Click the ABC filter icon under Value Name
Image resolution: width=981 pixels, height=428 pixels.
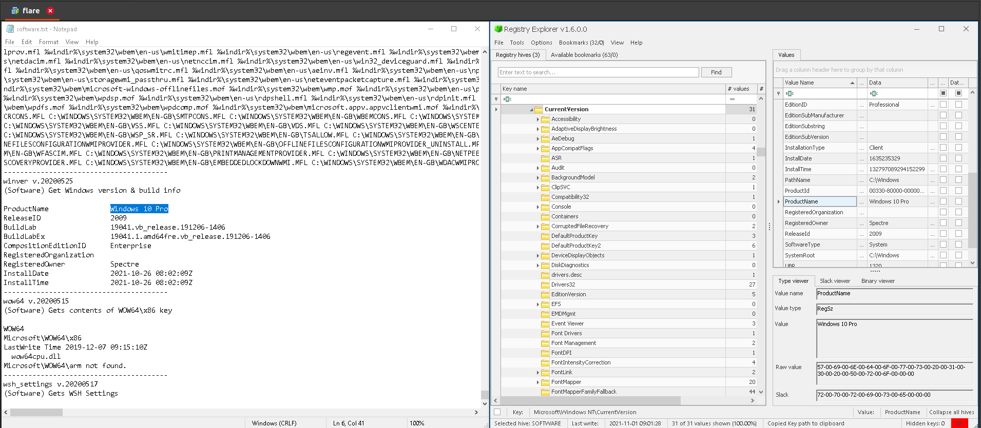tap(790, 93)
